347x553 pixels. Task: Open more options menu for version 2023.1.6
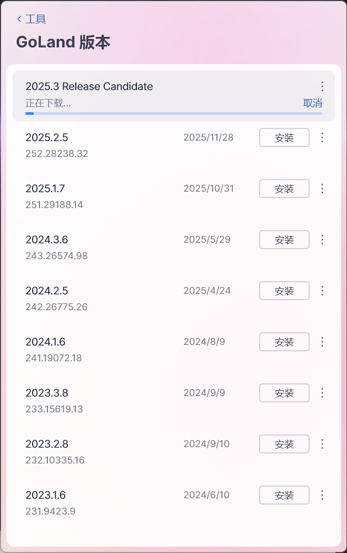point(322,495)
